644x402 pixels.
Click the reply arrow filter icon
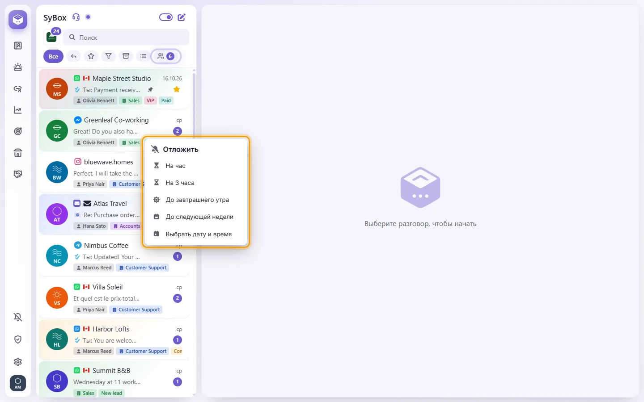74,56
